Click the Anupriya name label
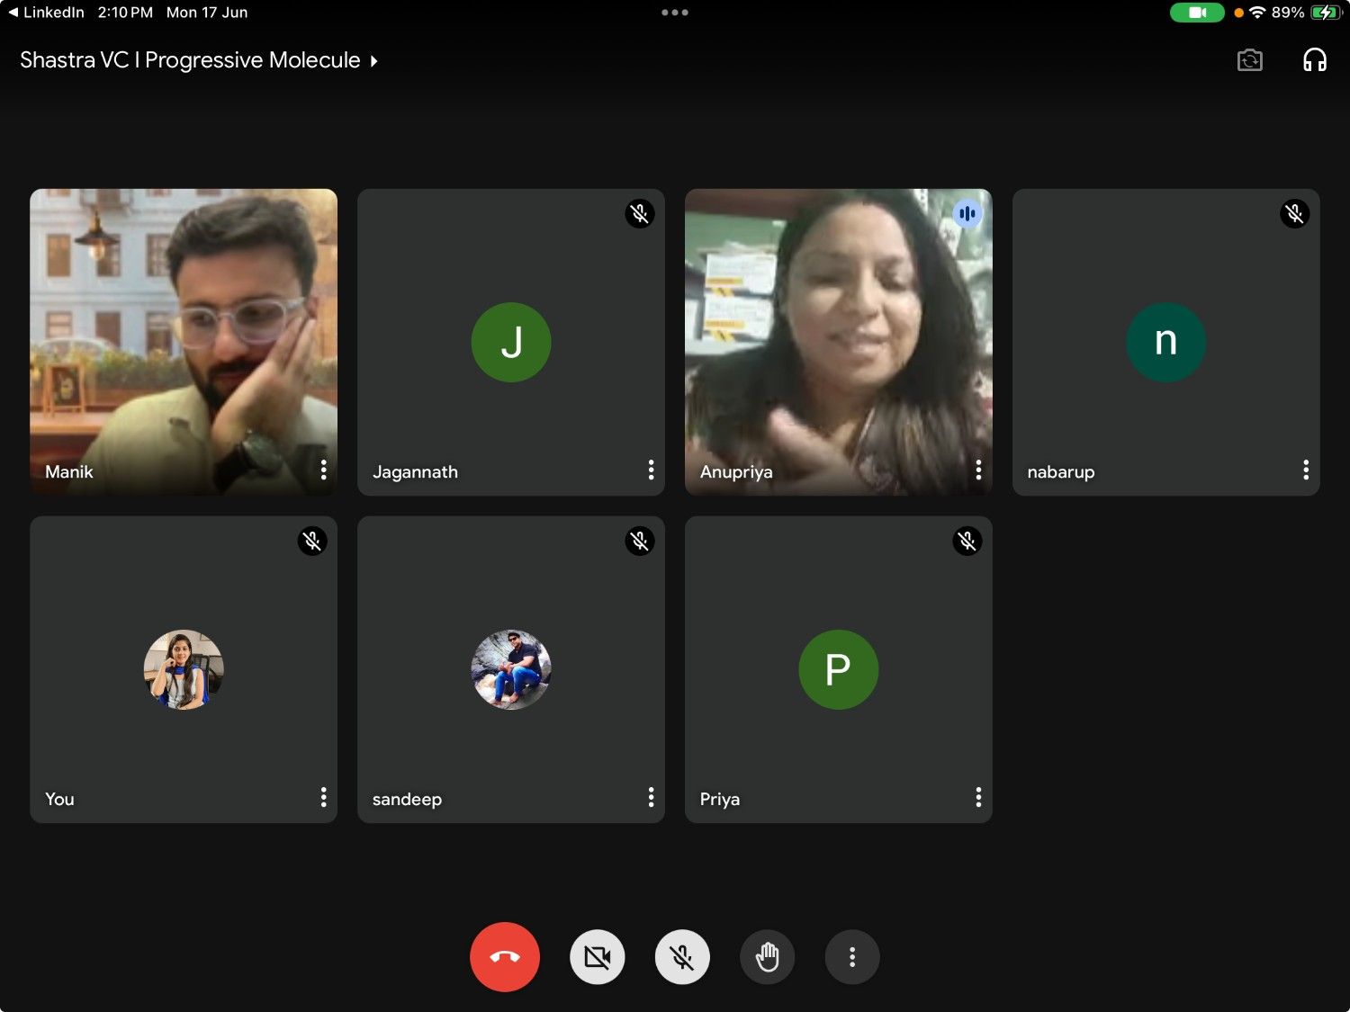Screen dimensions: 1350x1012 (736, 472)
